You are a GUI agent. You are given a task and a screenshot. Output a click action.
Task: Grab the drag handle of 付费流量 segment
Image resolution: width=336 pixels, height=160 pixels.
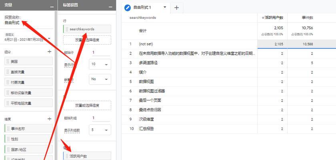pos(8,82)
